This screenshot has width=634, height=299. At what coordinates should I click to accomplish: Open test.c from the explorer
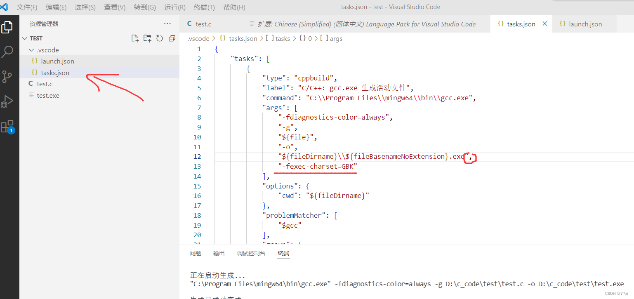coord(45,84)
